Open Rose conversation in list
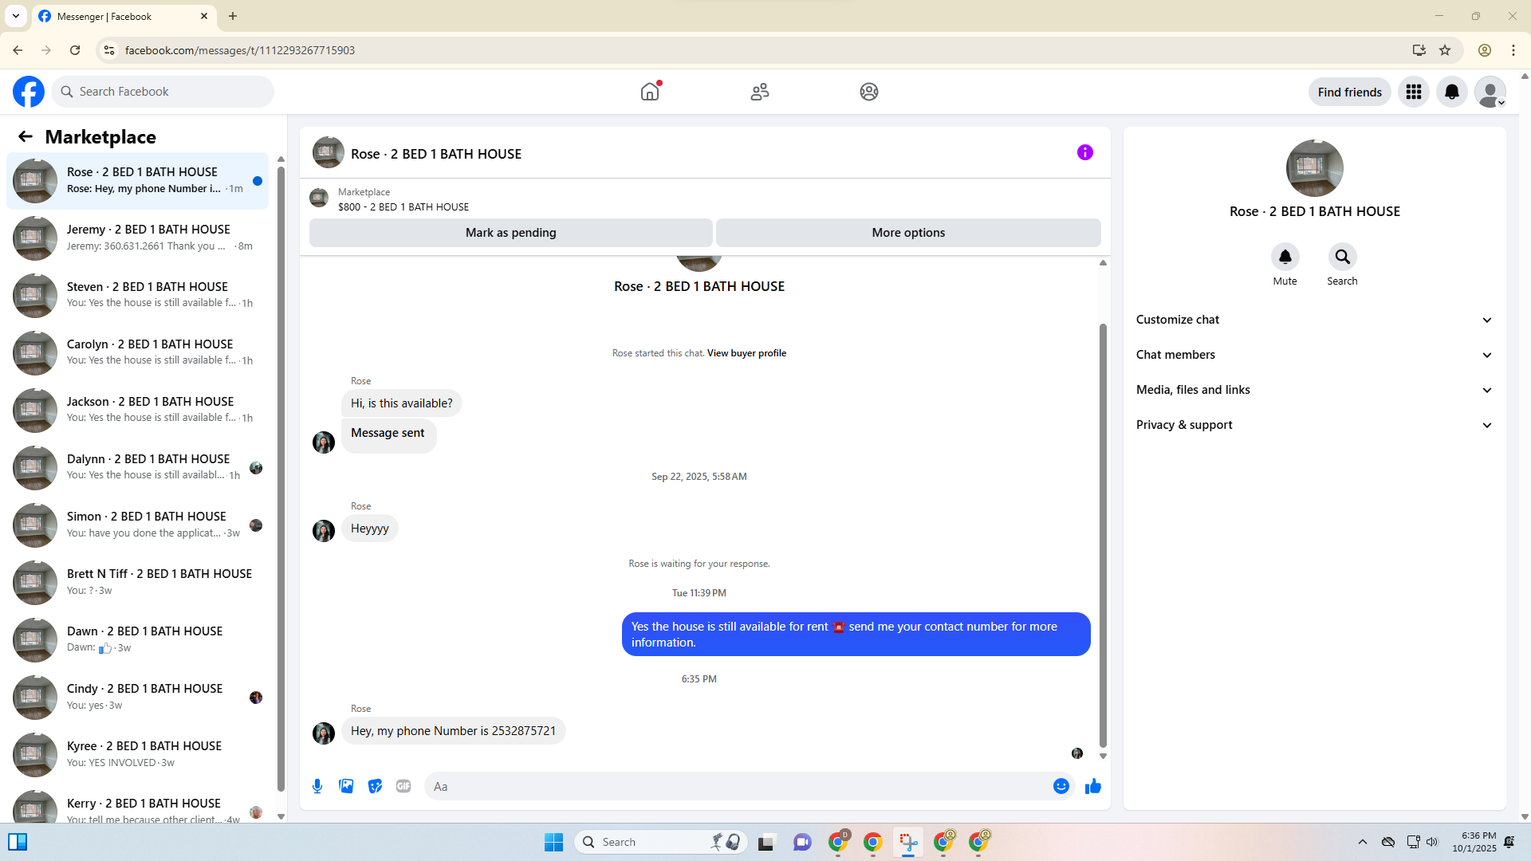1531x861 pixels. [x=137, y=181]
